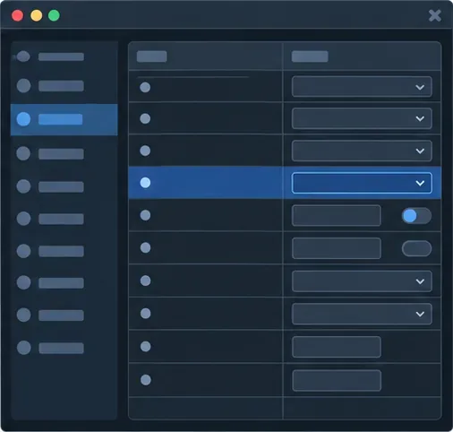Click the left column header of the table
Screen dimensions: 453x432
point(151,56)
